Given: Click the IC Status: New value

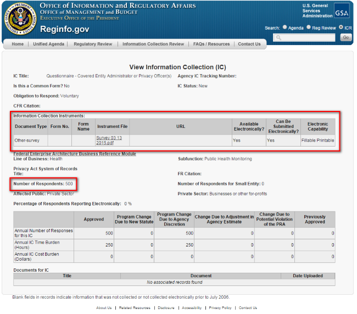Looking at the screenshot, I should [x=203, y=86].
